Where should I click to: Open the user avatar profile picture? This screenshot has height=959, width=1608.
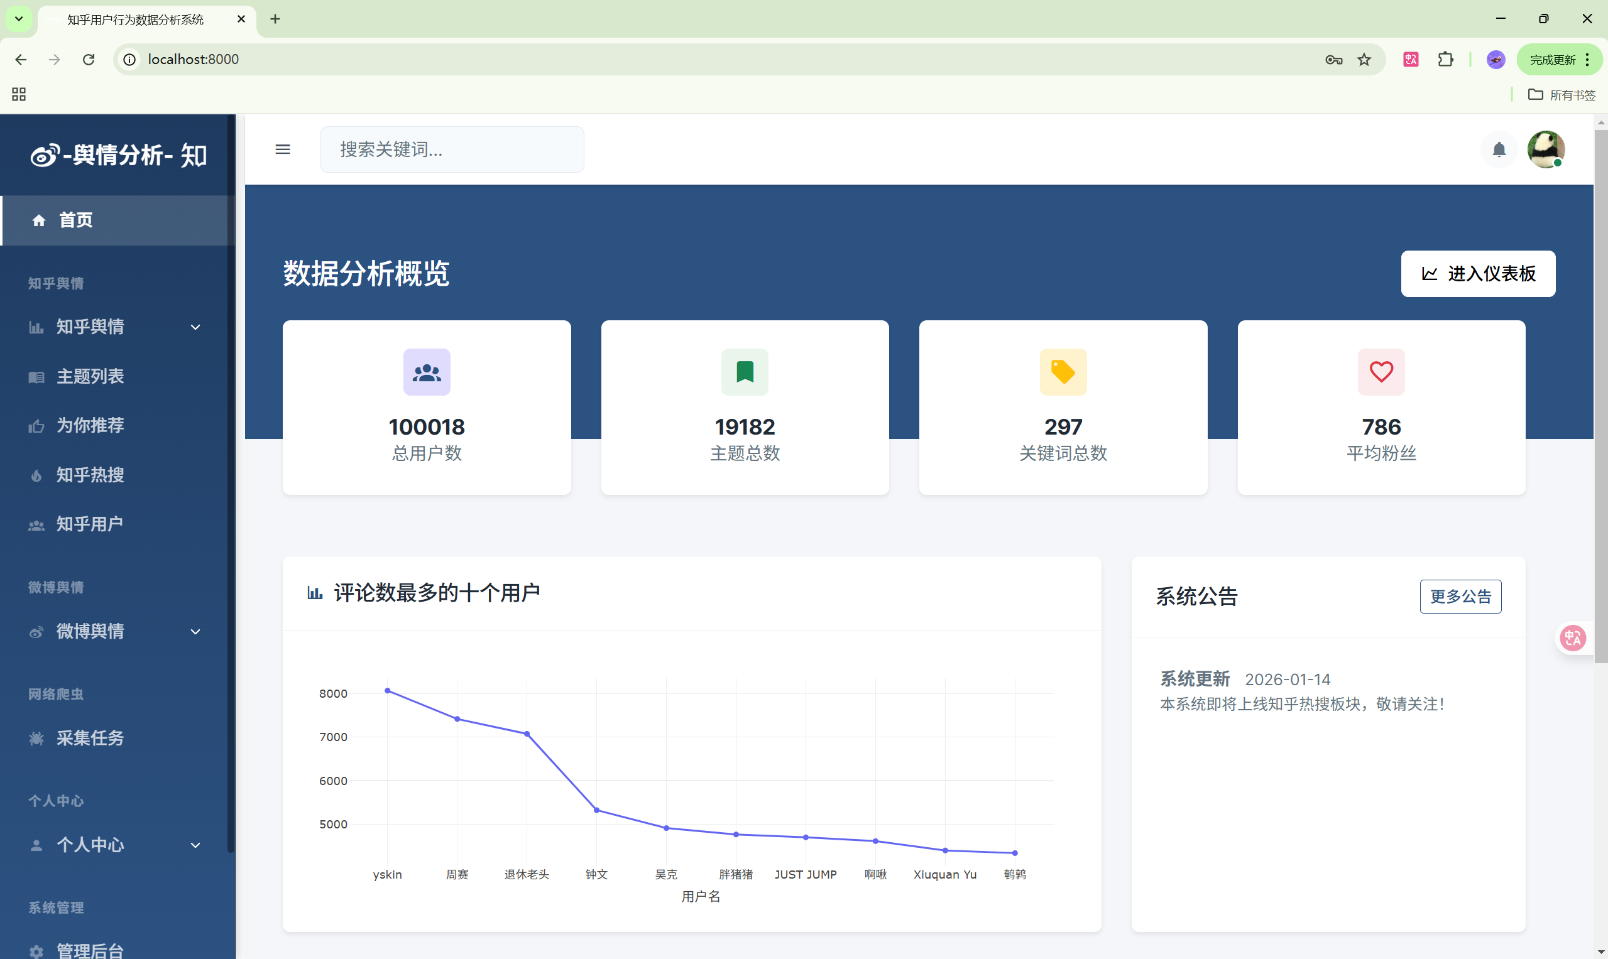[1545, 149]
